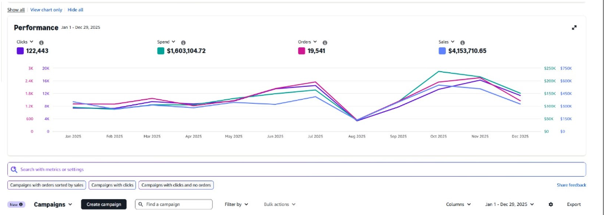This screenshot has width=604, height=215.
Task: Open the Columns dropdown
Action: pos(458,204)
